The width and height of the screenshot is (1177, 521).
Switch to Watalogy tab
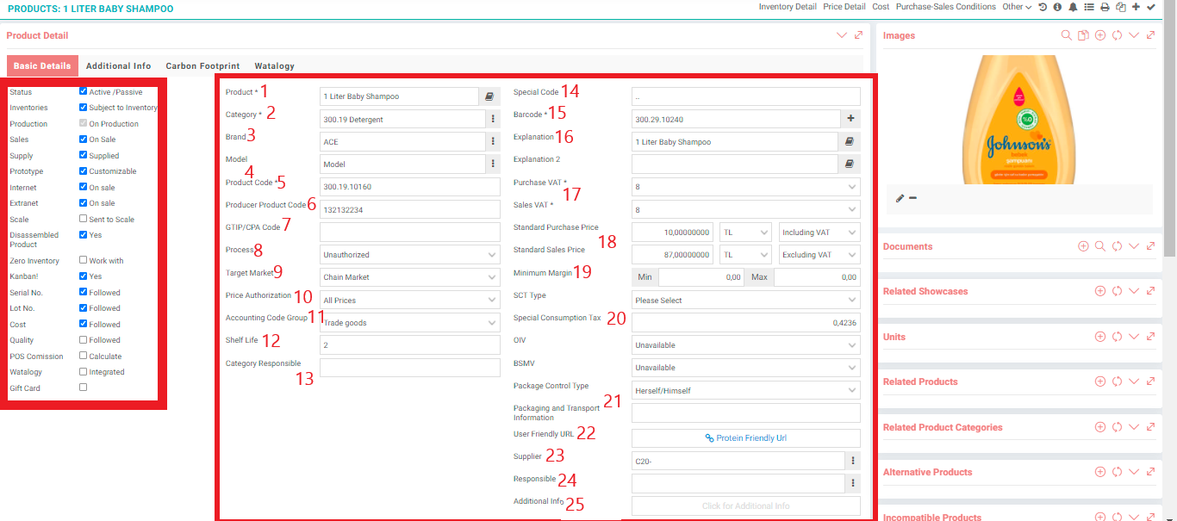pos(274,65)
